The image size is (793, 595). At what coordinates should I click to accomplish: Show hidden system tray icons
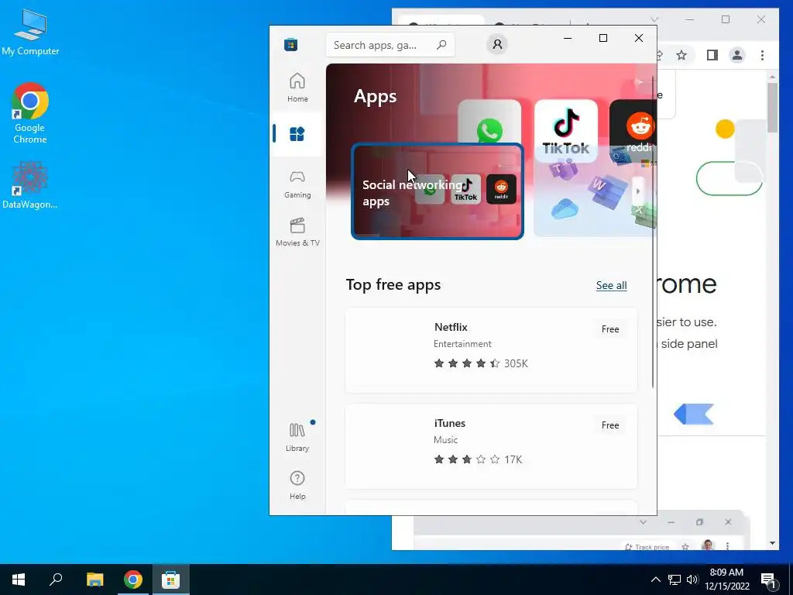(655, 580)
